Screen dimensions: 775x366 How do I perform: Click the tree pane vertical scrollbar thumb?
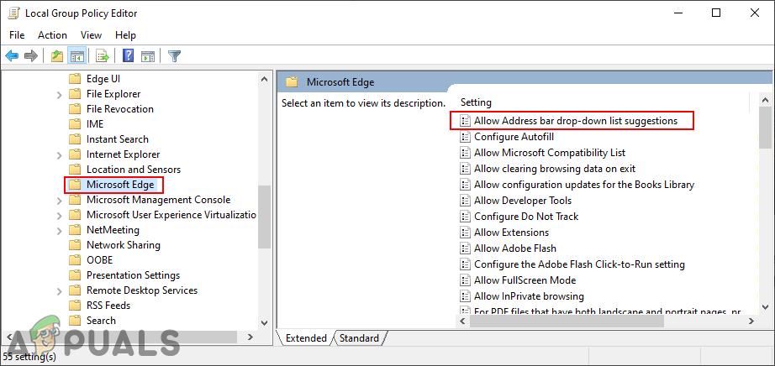click(x=265, y=217)
